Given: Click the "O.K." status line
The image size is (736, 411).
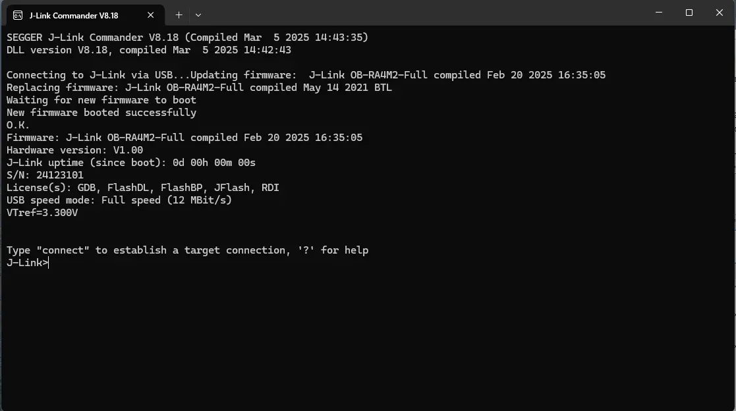Looking at the screenshot, I should tap(18, 125).
